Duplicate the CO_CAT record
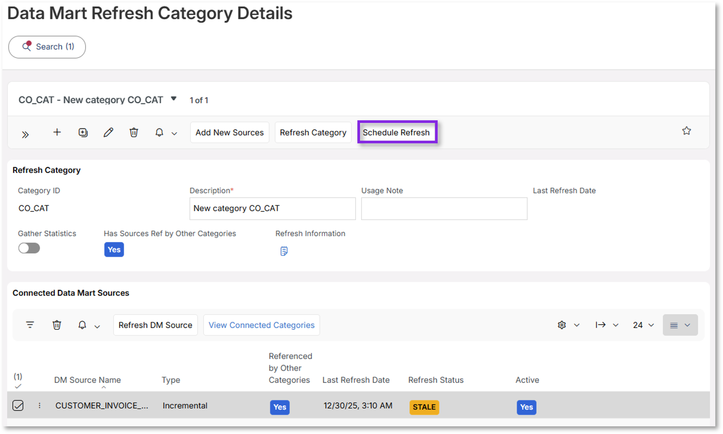The image size is (723, 434). click(83, 132)
